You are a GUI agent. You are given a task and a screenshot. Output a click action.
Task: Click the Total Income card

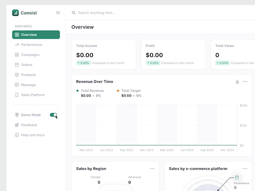click(x=104, y=55)
